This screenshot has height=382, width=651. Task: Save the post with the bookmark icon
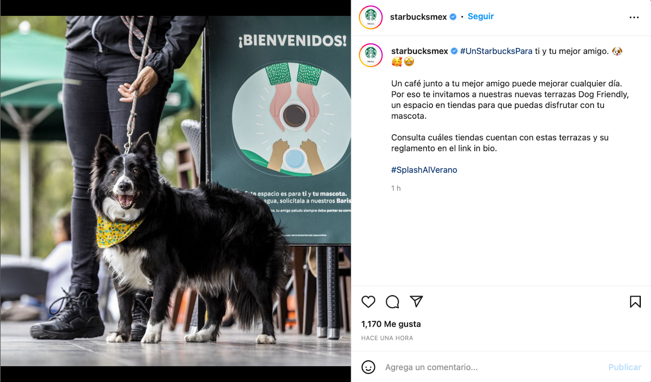[x=635, y=301]
